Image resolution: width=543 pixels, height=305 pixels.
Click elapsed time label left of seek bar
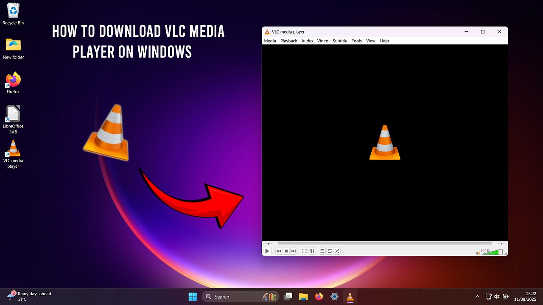click(x=268, y=244)
